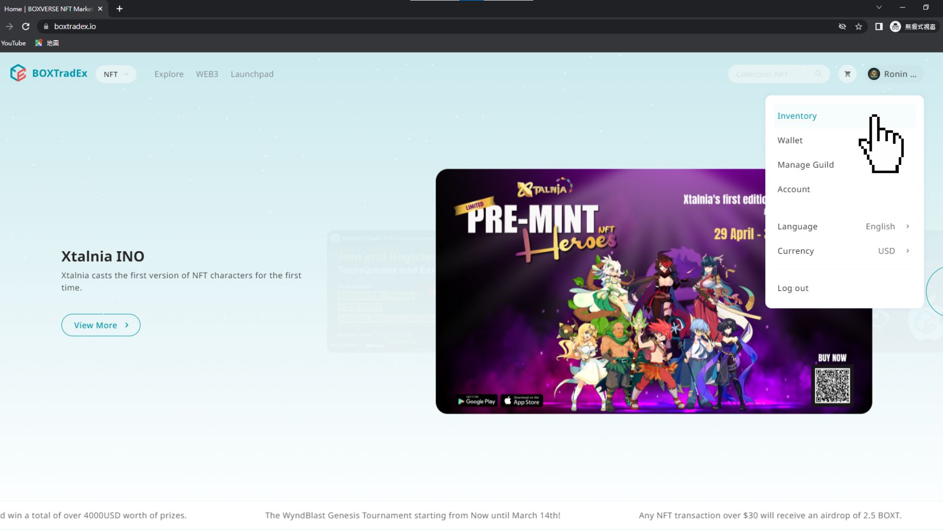
Task: Bookmark page with star icon
Action: pyautogui.click(x=859, y=26)
